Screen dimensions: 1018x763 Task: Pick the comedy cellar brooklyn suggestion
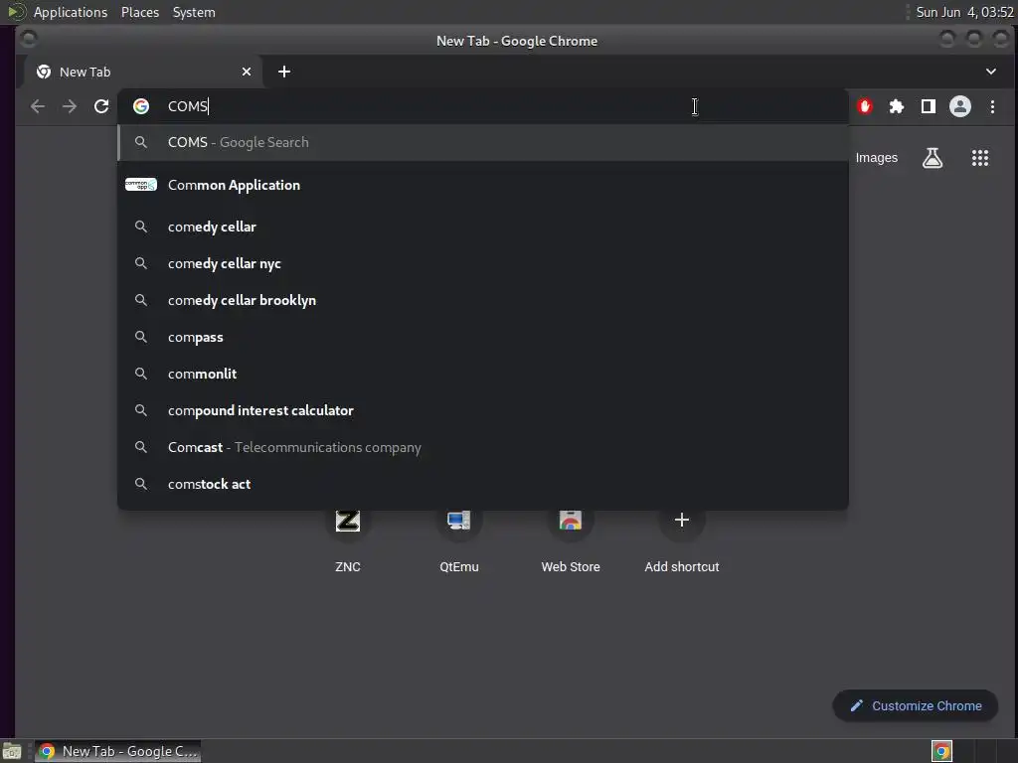click(483, 300)
